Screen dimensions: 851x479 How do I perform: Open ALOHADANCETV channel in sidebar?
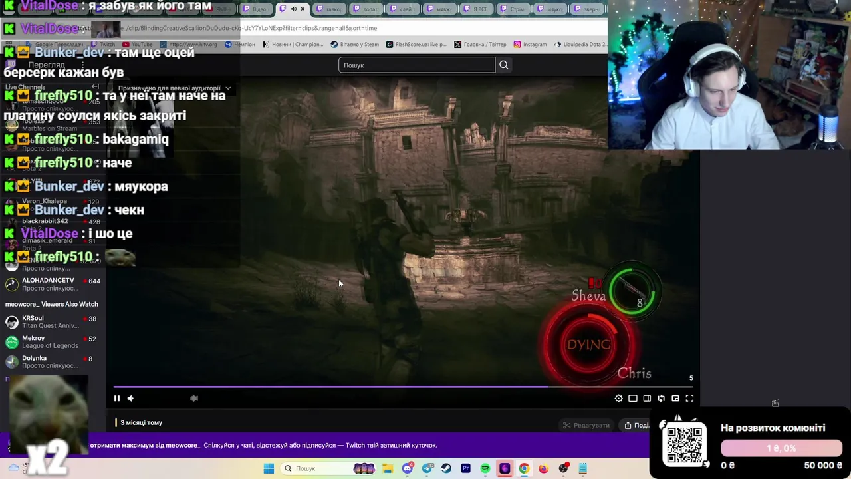click(x=53, y=284)
